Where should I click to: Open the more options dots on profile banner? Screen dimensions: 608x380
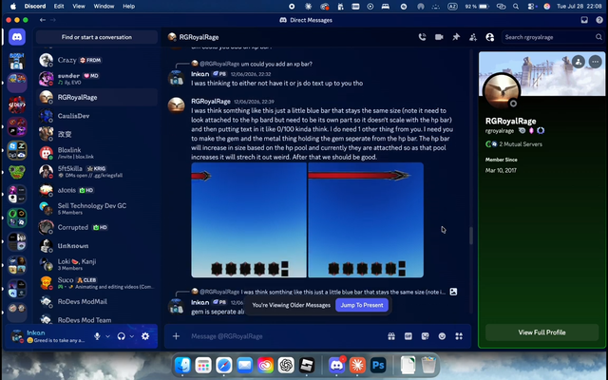(x=596, y=62)
